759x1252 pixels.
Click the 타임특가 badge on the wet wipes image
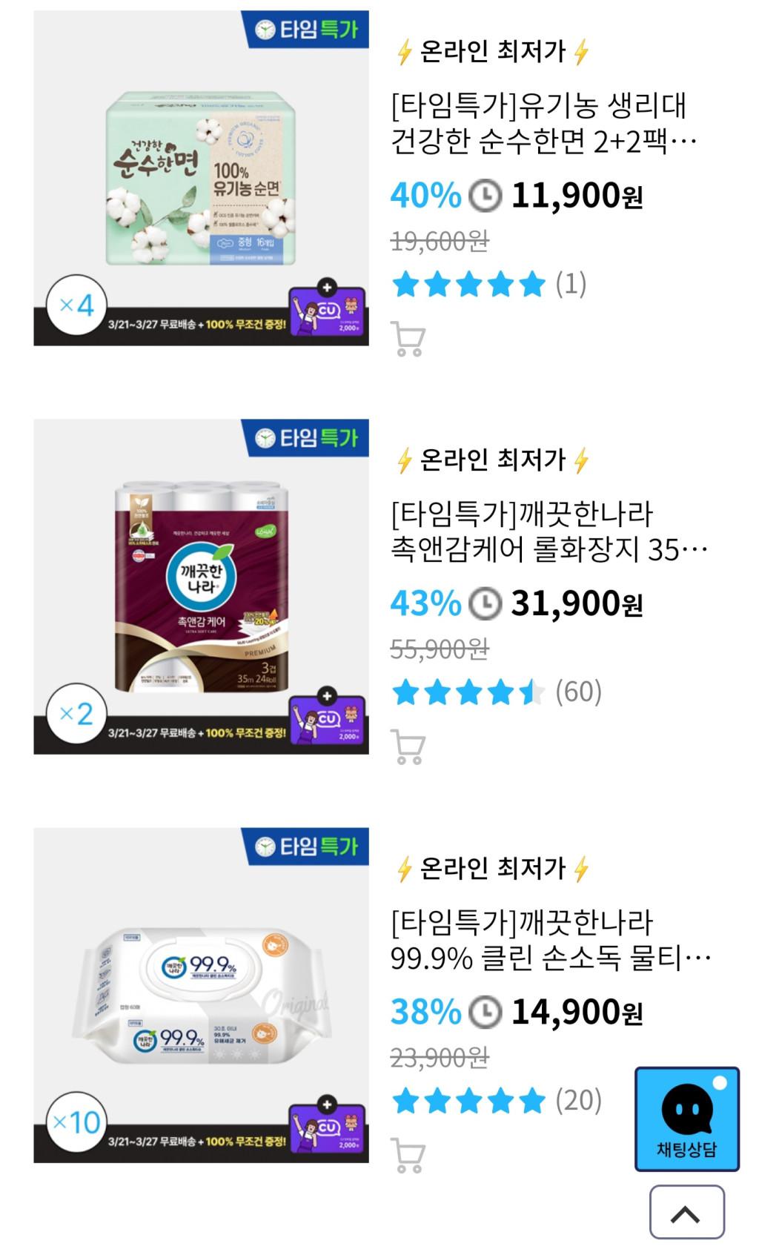pyautogui.click(x=305, y=846)
